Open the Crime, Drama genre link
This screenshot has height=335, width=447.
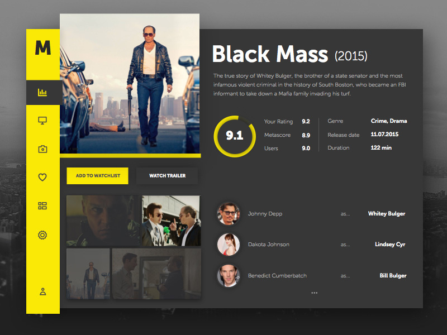[389, 121]
